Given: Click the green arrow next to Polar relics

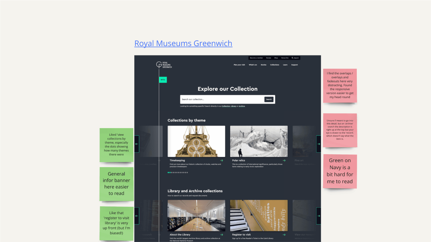Looking at the screenshot, I should [x=284, y=161].
